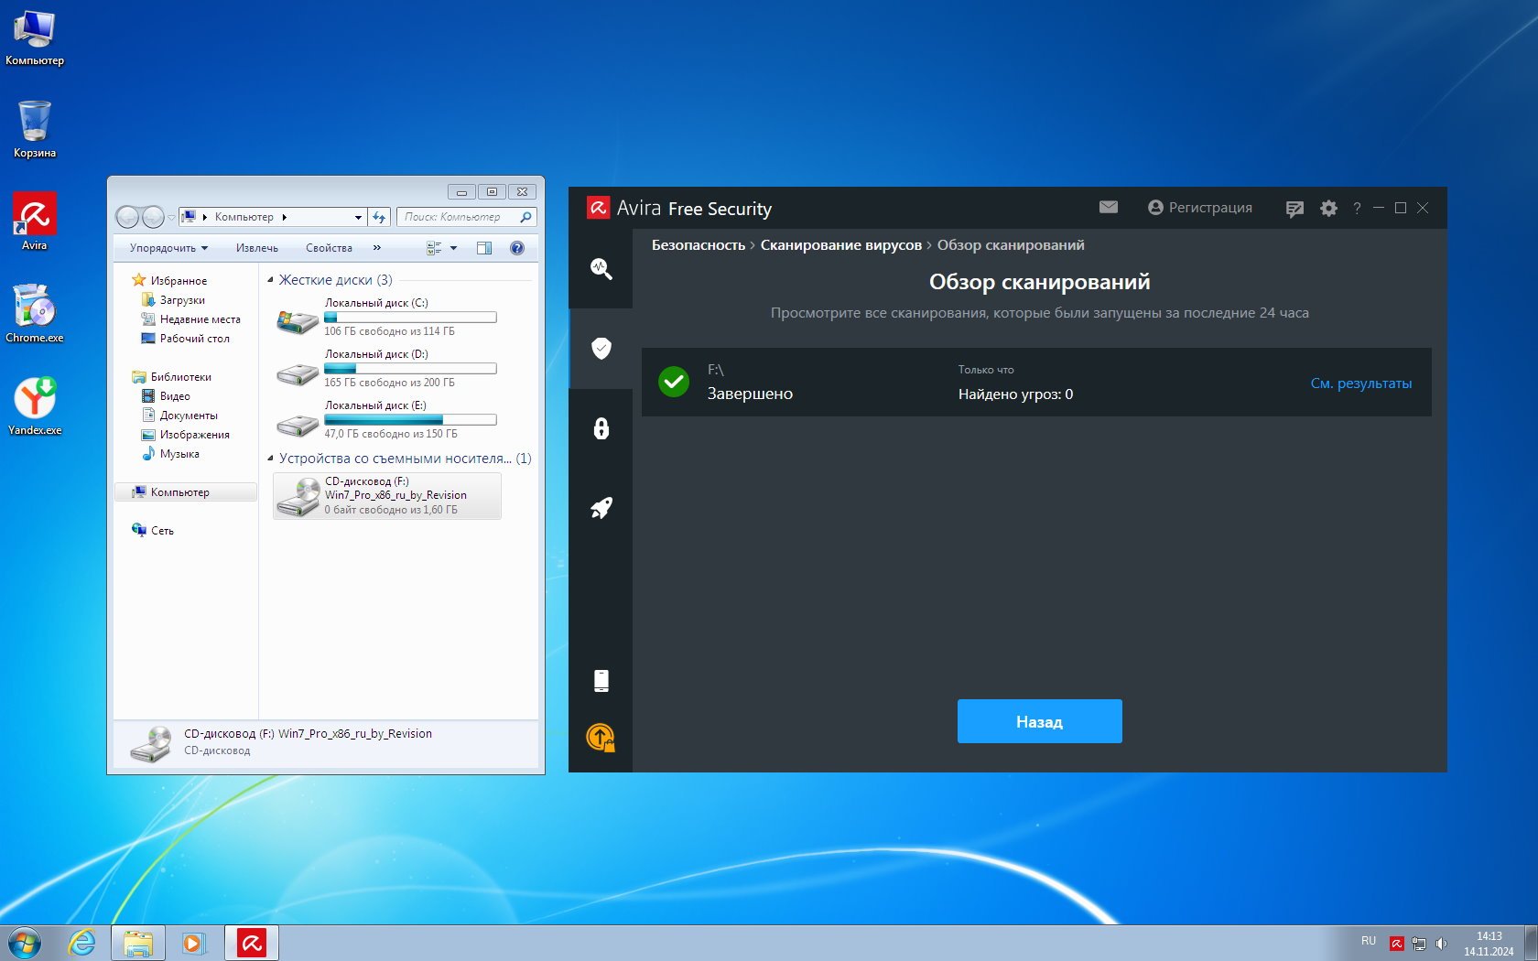The width and height of the screenshot is (1538, 961).
Task: Toggle the Explorer preview pane button
Action: tap(484, 248)
